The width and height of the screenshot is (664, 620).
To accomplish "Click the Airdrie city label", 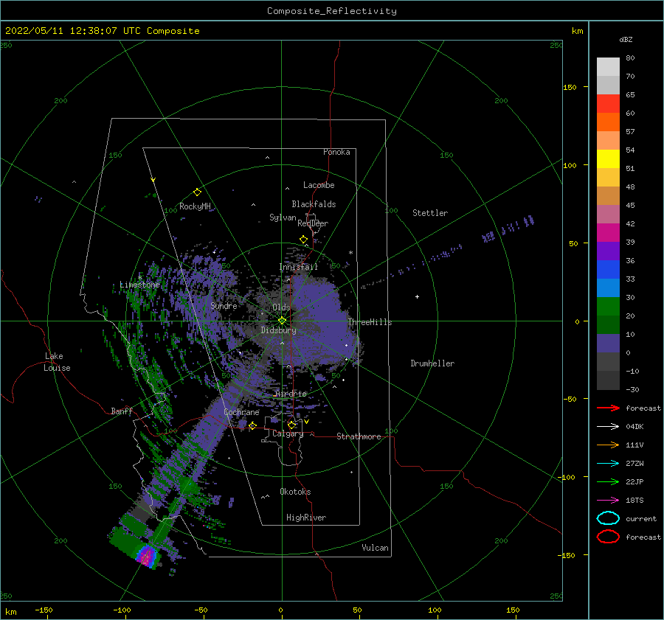I will pyautogui.click(x=291, y=394).
